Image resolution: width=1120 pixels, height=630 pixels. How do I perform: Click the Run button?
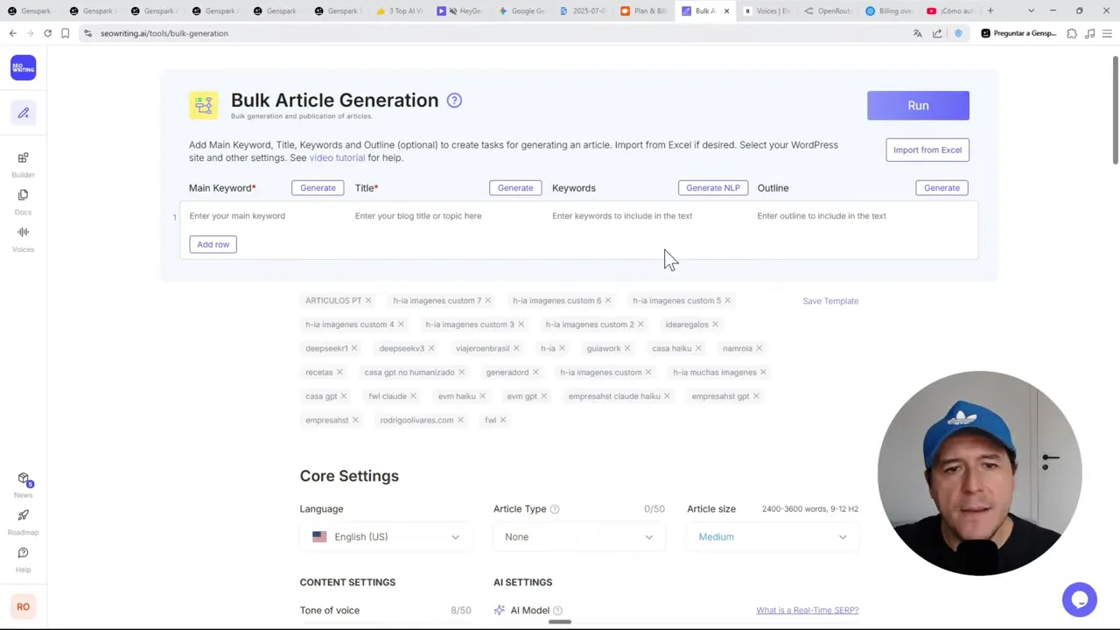918,105
